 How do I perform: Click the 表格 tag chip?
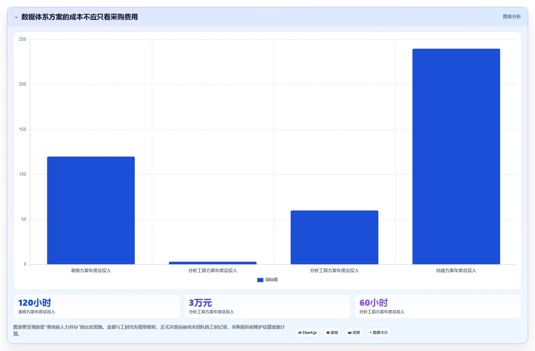click(332, 332)
